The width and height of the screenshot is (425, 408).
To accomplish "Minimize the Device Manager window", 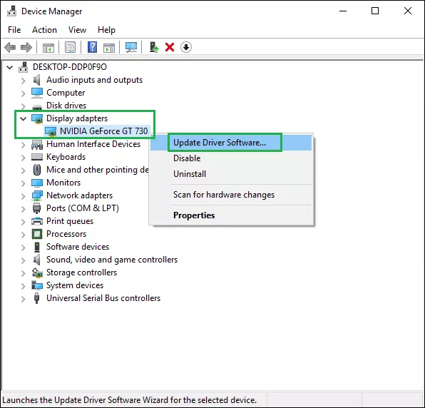I will click(343, 11).
